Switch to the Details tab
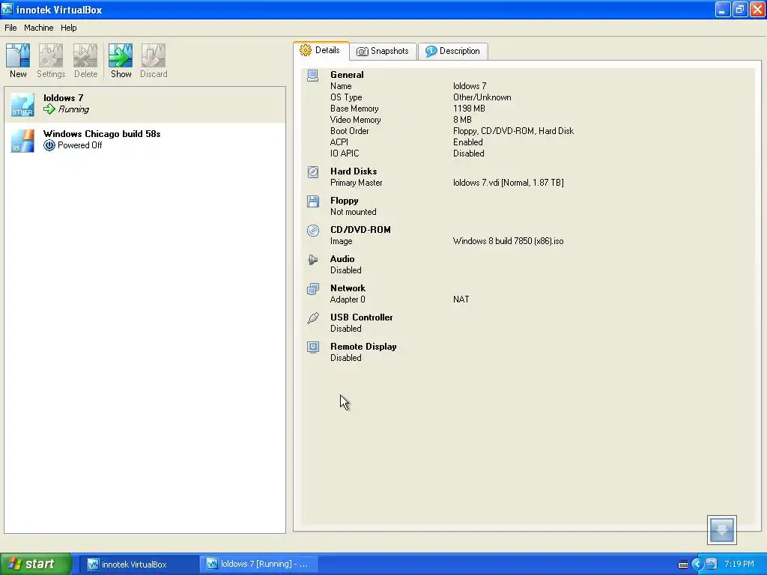The height and width of the screenshot is (575, 767). pyautogui.click(x=321, y=50)
